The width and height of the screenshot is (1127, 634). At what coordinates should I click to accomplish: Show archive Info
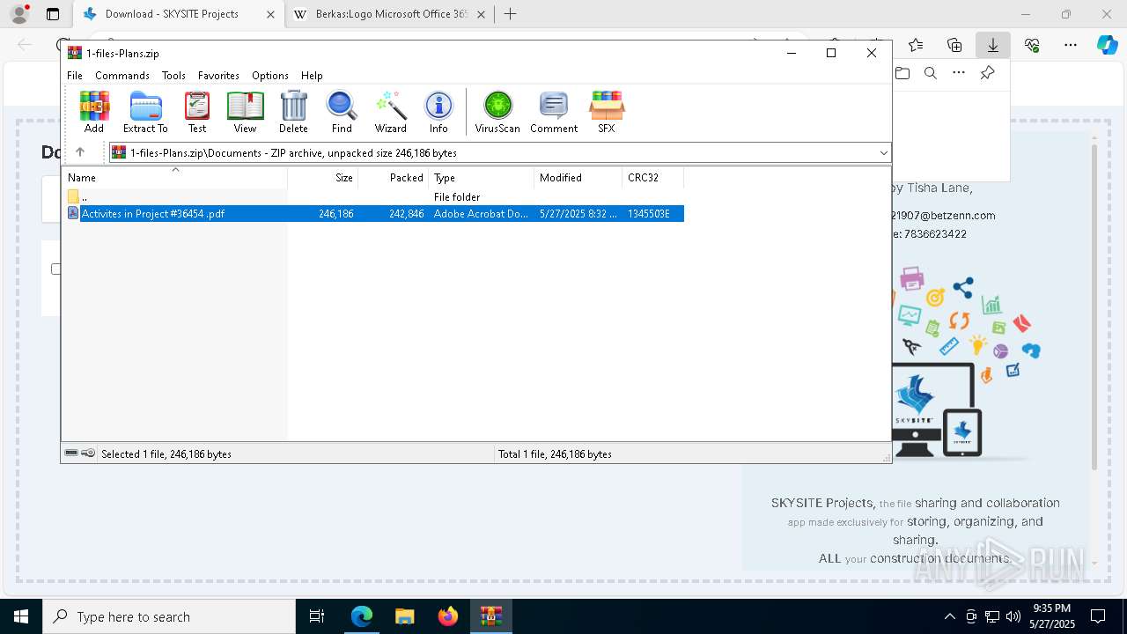point(438,112)
